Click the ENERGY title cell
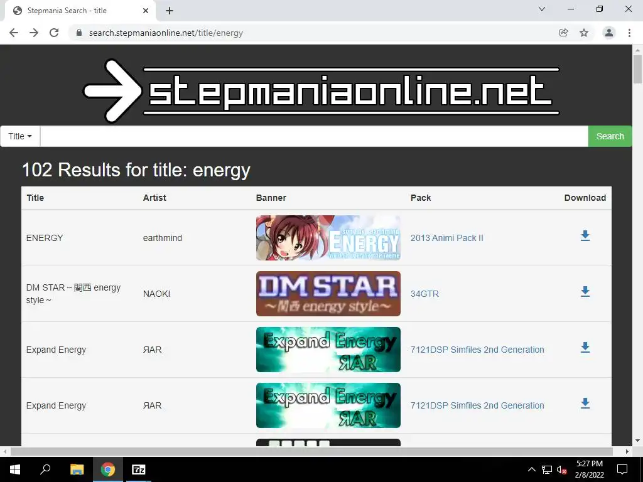643x482 pixels. pyautogui.click(x=45, y=238)
